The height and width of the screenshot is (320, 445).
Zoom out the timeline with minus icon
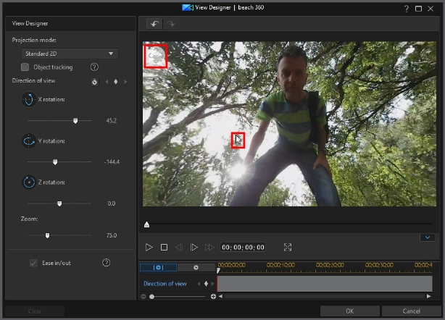tap(144, 297)
